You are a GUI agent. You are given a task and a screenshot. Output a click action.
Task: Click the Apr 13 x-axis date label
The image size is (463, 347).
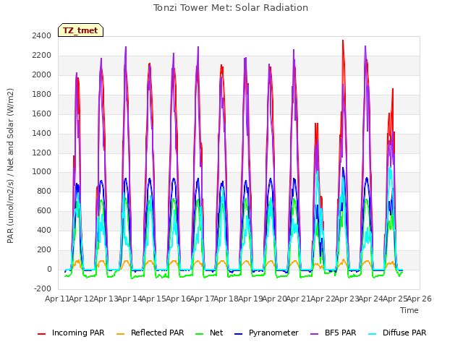tap(106, 299)
